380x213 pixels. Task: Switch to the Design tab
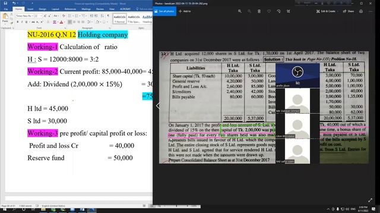[x=42, y=9]
